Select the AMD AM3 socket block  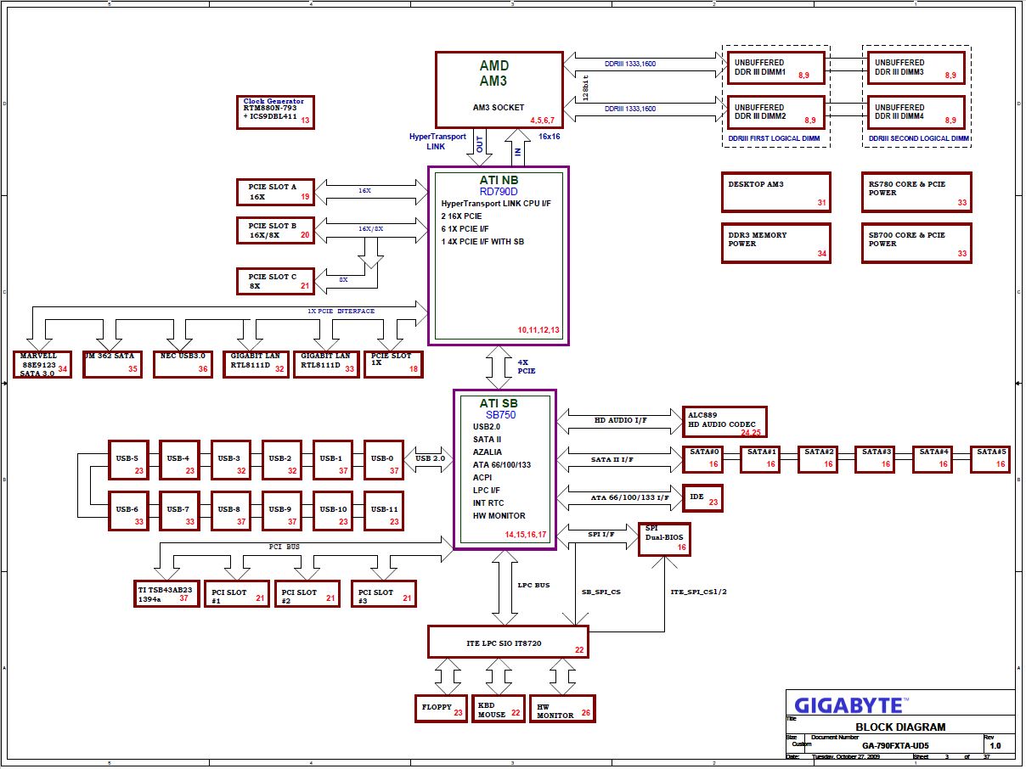coord(499,90)
